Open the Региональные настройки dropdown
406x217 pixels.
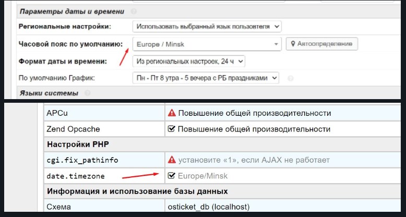(x=207, y=27)
